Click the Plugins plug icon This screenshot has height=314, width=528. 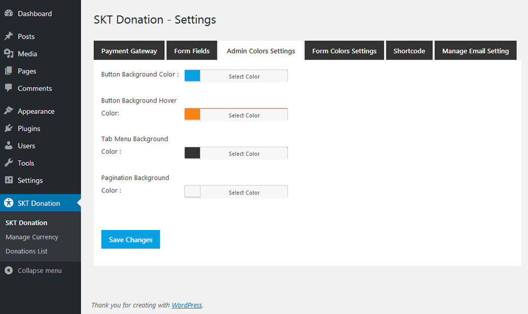point(9,129)
